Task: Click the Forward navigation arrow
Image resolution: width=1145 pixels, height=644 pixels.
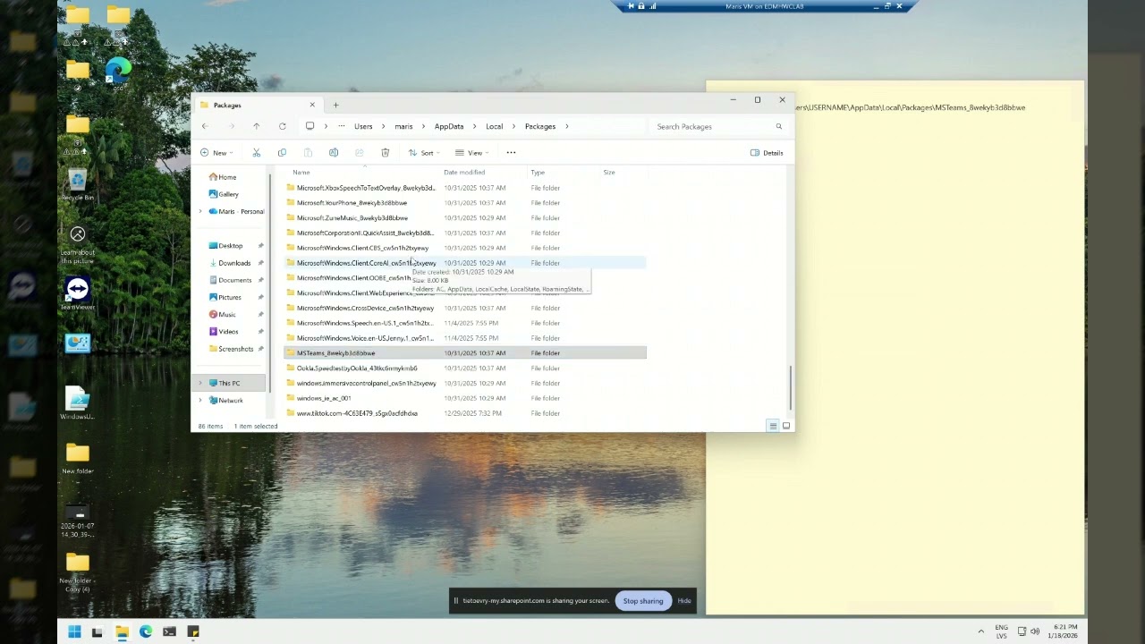Action: tap(231, 126)
